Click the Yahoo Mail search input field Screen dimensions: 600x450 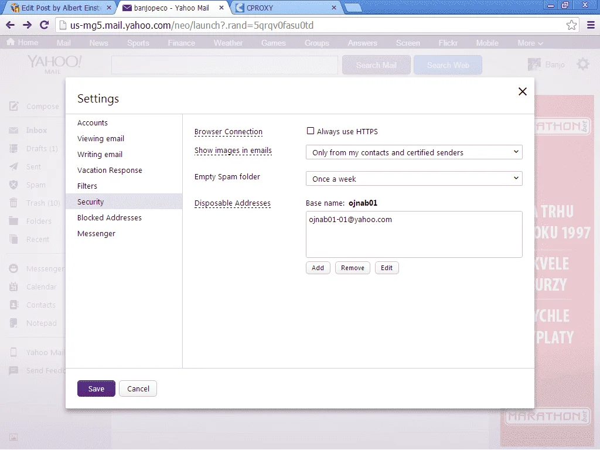tap(224, 65)
